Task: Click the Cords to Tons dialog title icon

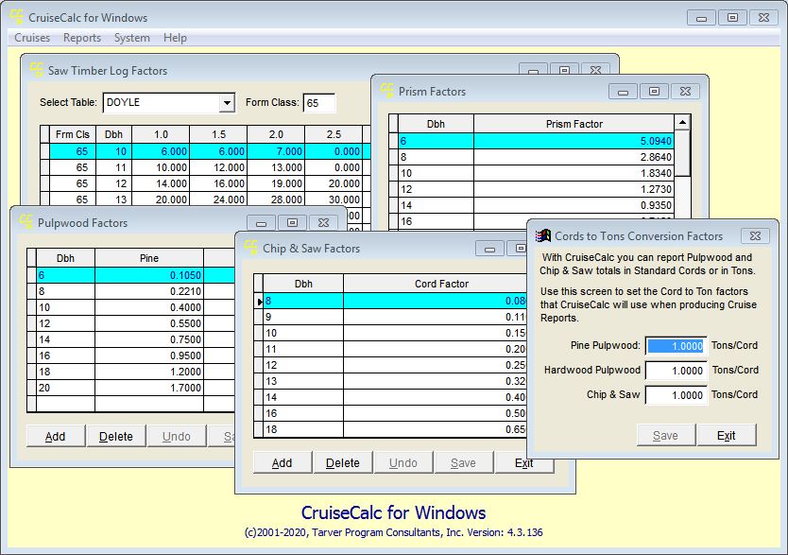Action: point(543,235)
